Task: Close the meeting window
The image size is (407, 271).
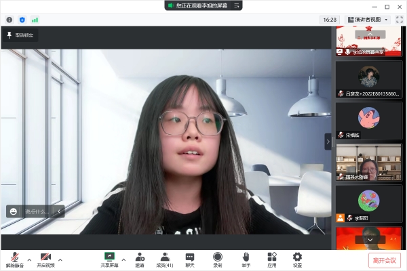Action: tap(400, 7)
